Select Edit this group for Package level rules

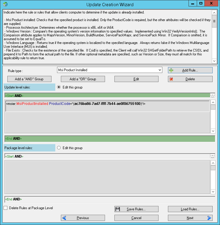59,148
